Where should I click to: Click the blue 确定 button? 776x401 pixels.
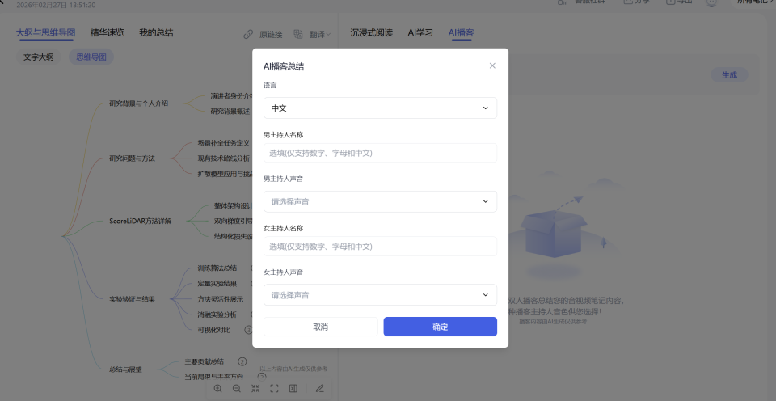(440, 327)
